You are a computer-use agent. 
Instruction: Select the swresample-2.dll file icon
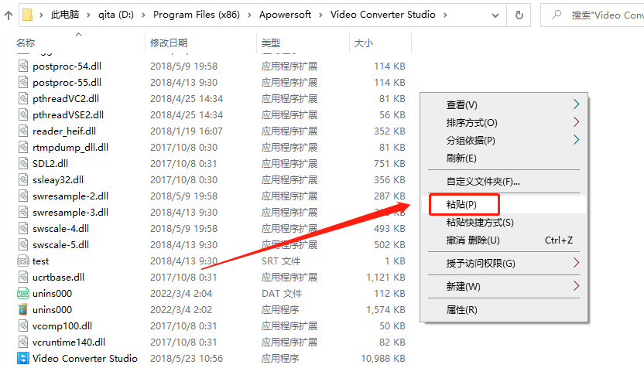click(23, 196)
